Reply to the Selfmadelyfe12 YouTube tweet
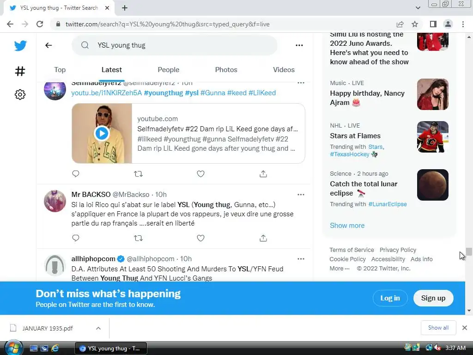The image size is (473, 355). click(x=76, y=174)
